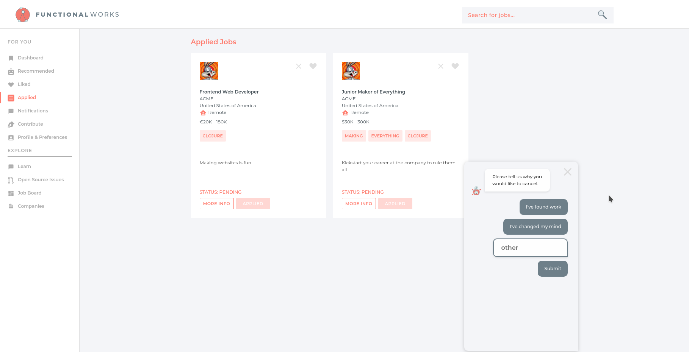Click the "Please tell us why" message
Screen dimensions: 689x352
pos(517,180)
